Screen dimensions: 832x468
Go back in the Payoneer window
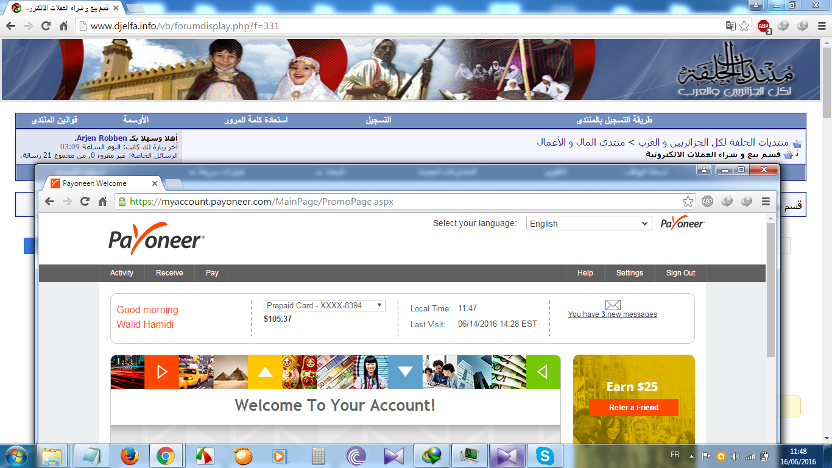[49, 201]
